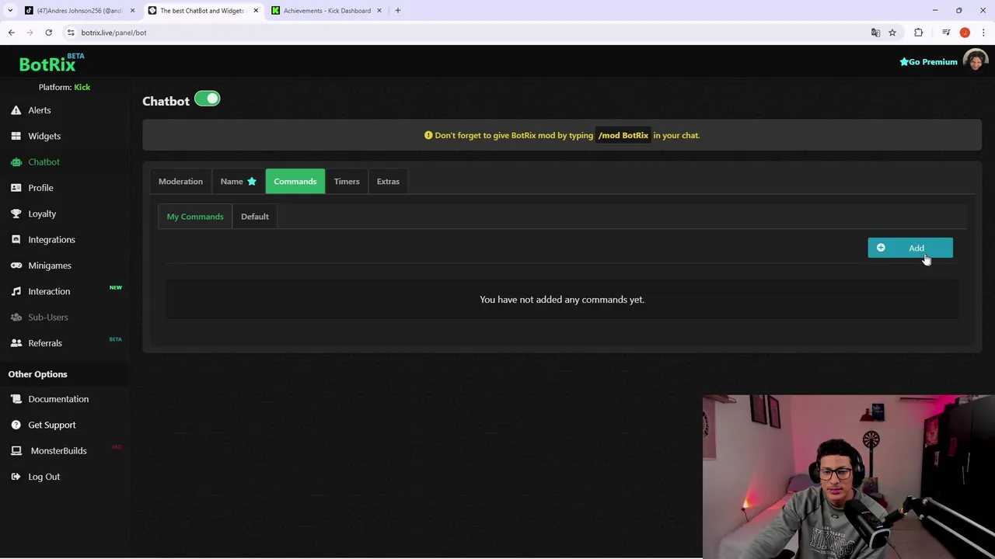Click the plus icon on Add button
This screenshot has height=559, width=995.
click(x=881, y=248)
